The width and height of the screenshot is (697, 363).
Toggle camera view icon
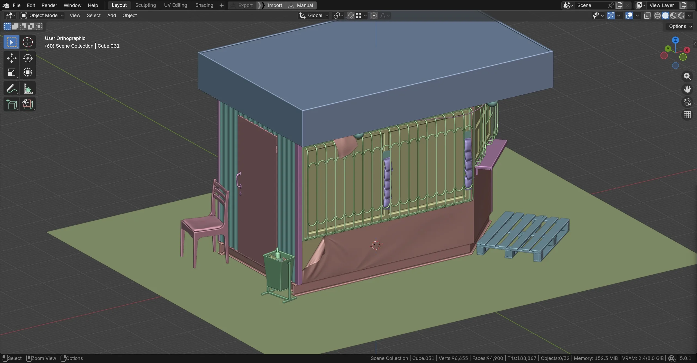(x=687, y=102)
